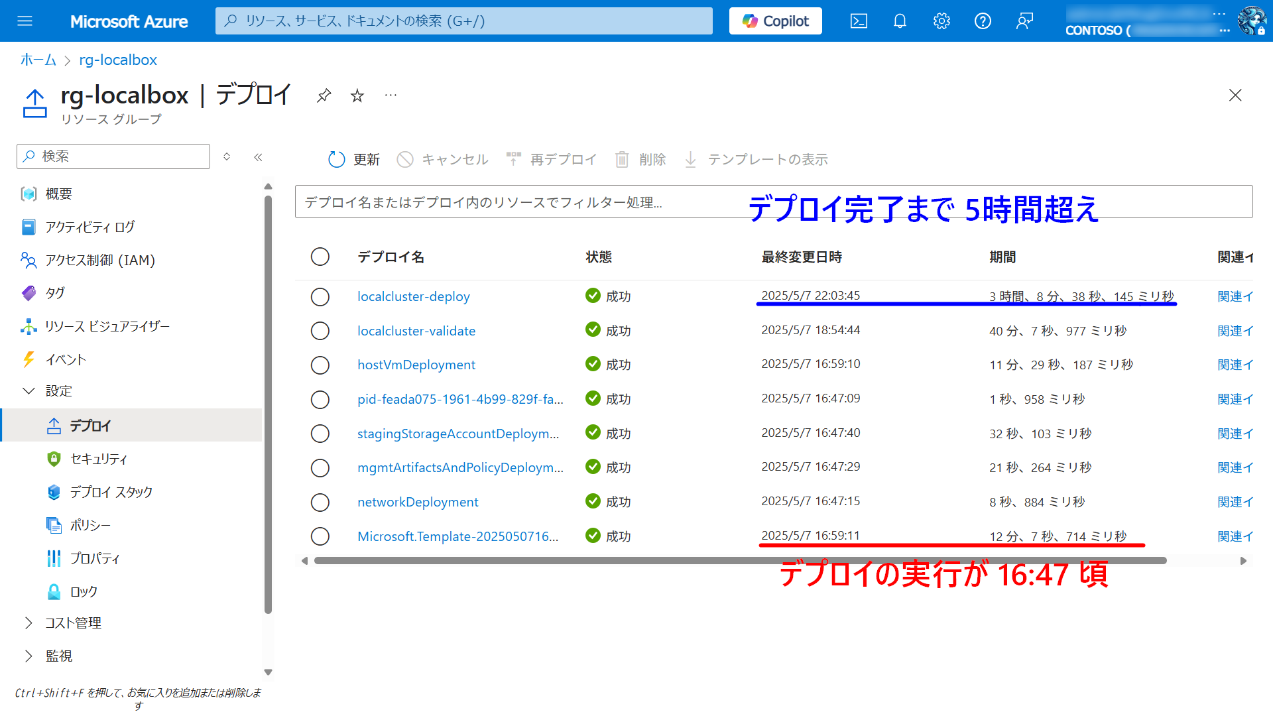Select the localcluster-deploy row circle
Screen dimensions: 1273x716
coord(320,296)
